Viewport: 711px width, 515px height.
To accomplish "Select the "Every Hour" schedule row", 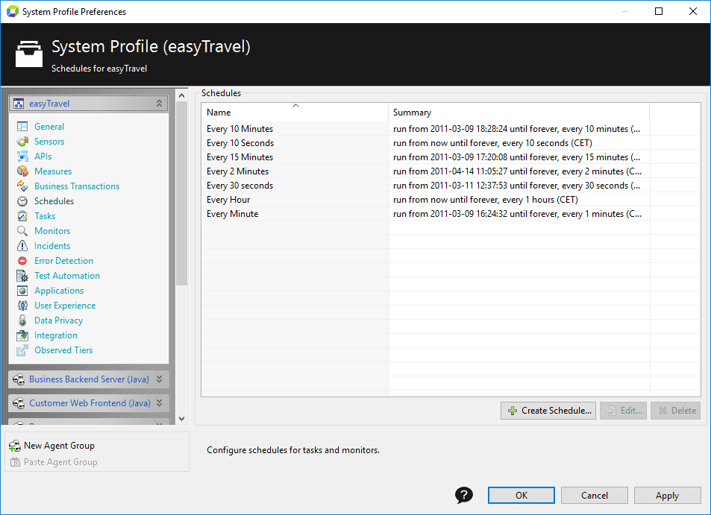I will pos(451,200).
